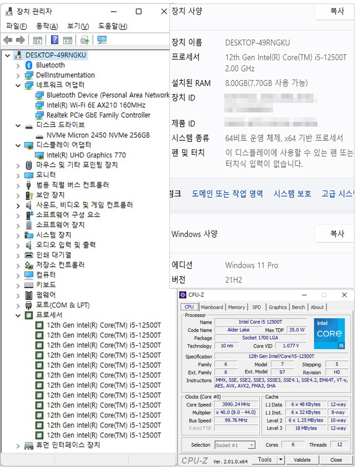
Task: Open the Socket #1 selection dropdown in CPU-Z
Action: (252, 445)
